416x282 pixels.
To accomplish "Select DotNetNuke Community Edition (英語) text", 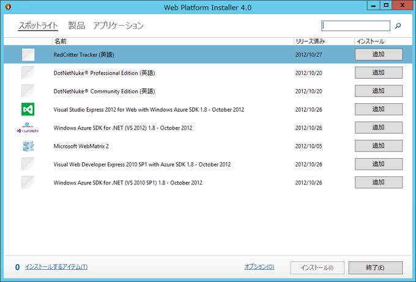I will (x=104, y=92).
